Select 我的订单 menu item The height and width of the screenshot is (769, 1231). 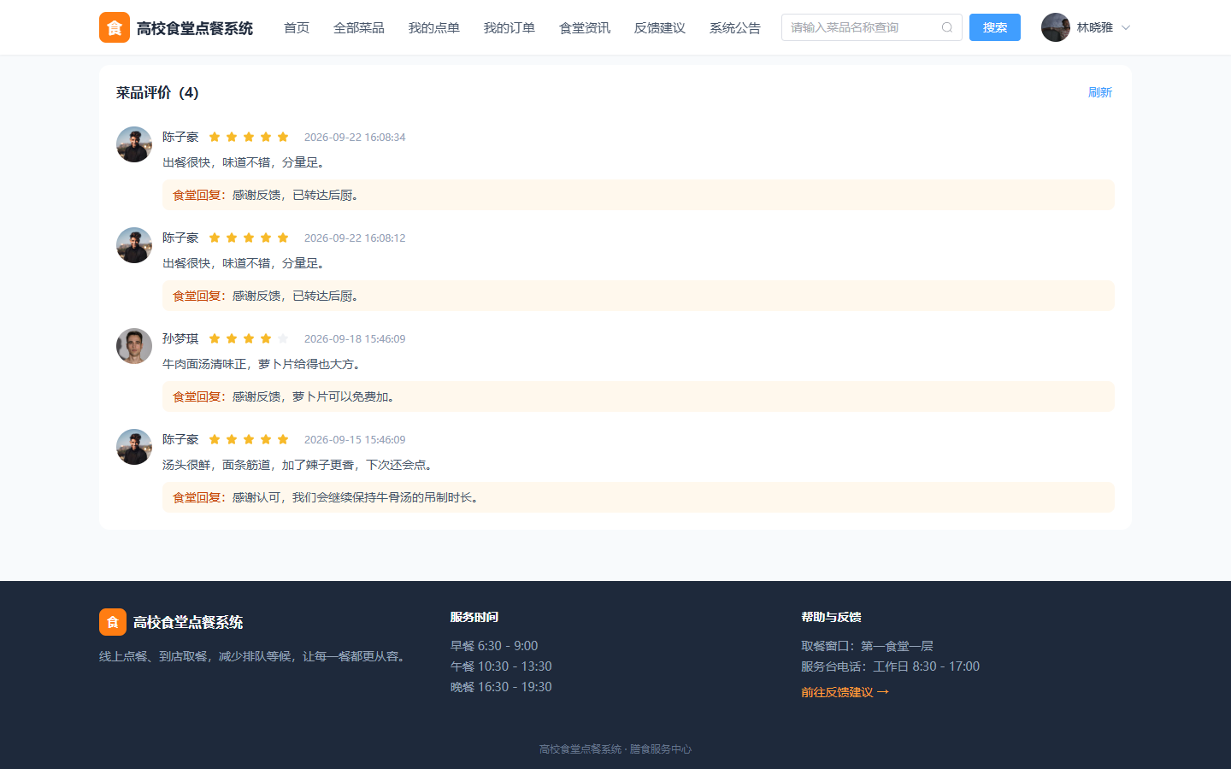[509, 27]
